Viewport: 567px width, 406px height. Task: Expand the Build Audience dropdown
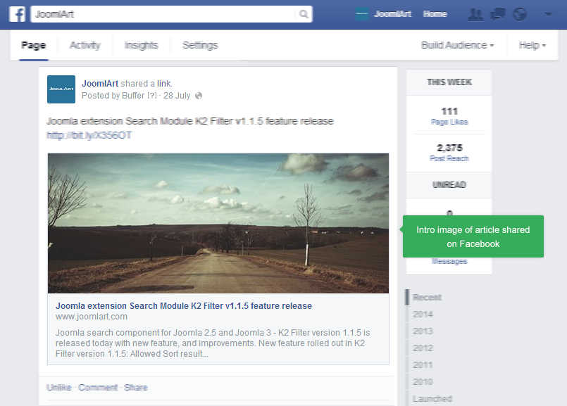pyautogui.click(x=457, y=45)
